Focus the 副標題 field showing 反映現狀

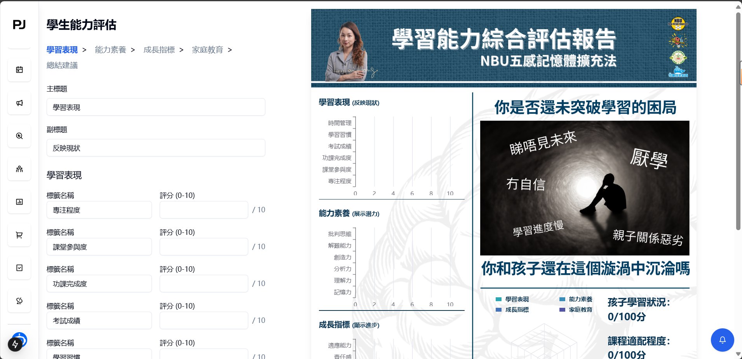pyautogui.click(x=156, y=148)
